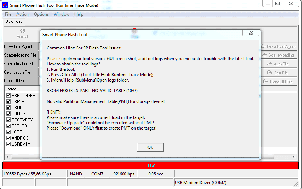Click the 'name' column header

point(22,89)
